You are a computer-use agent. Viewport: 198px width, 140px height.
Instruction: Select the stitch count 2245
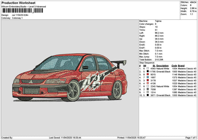(x=153, y=86)
